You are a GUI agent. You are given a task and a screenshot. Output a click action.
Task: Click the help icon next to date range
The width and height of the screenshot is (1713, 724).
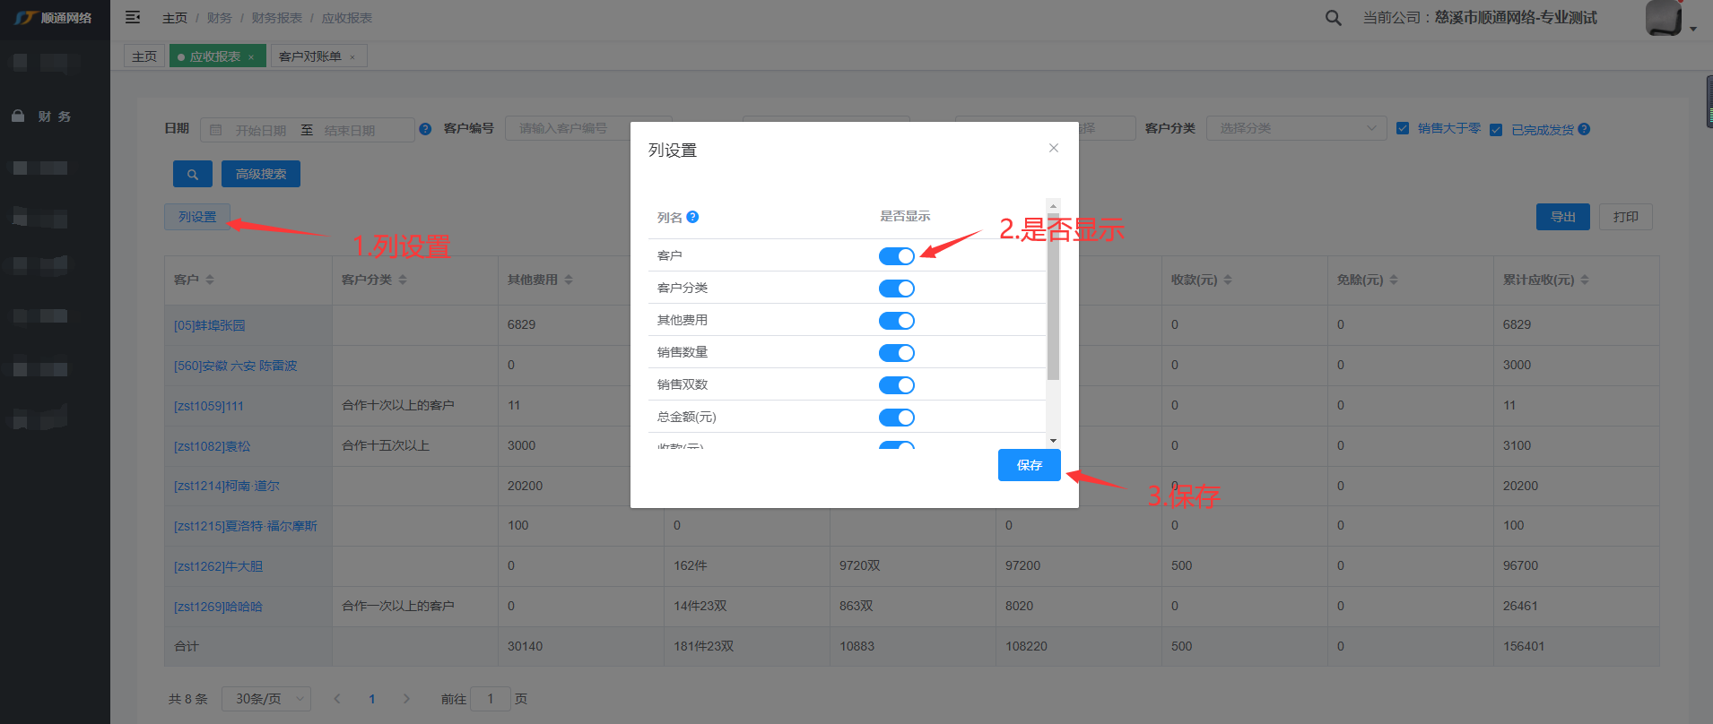(x=425, y=129)
